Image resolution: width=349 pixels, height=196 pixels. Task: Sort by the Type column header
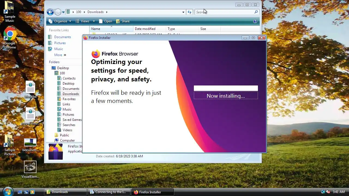(182, 29)
